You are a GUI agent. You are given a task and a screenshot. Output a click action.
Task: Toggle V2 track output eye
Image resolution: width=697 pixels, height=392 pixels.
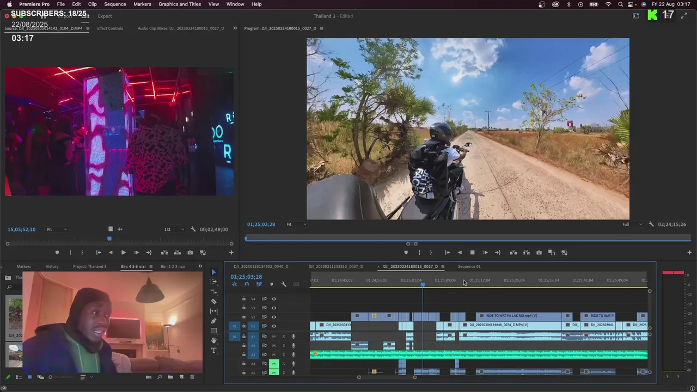tap(274, 317)
